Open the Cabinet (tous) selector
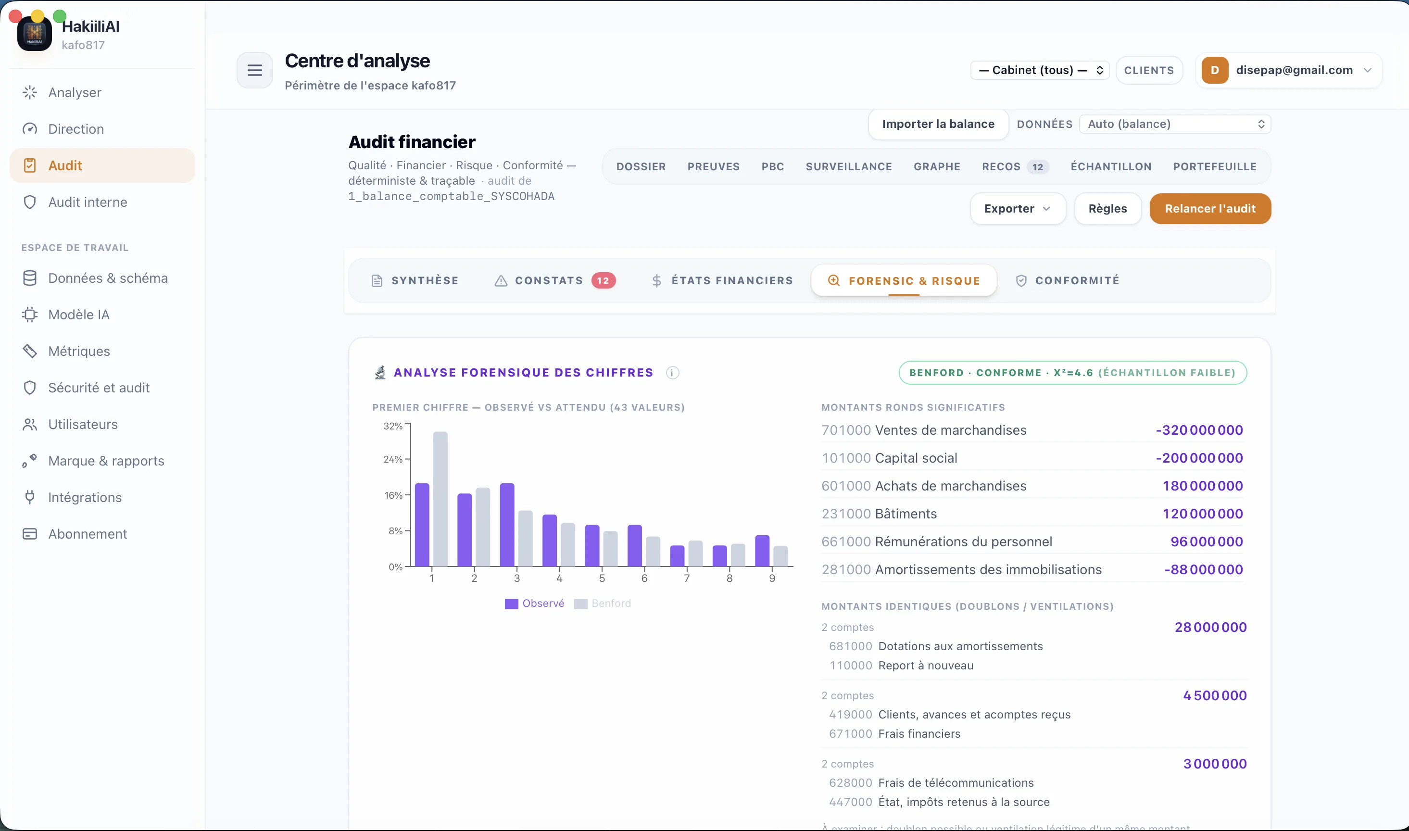This screenshot has height=831, width=1409. 1040,70
